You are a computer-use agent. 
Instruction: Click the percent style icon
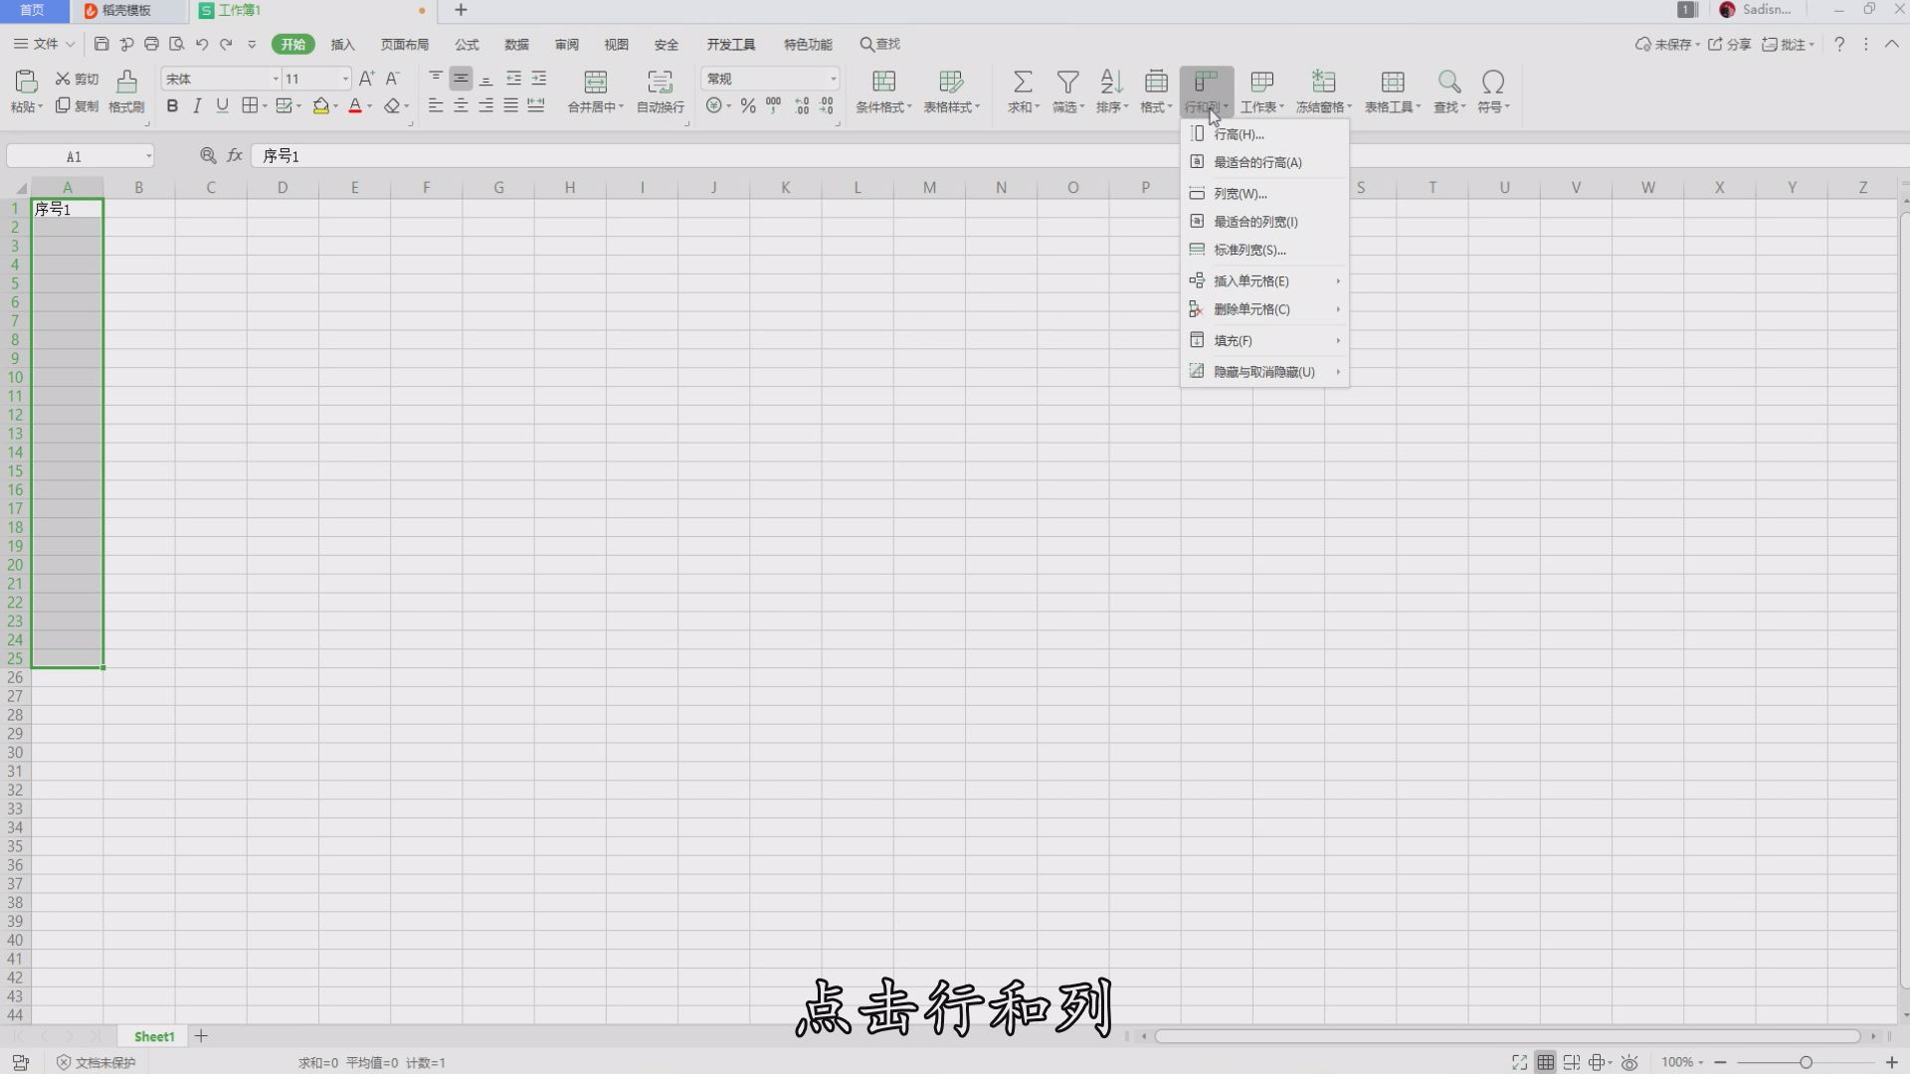748,105
